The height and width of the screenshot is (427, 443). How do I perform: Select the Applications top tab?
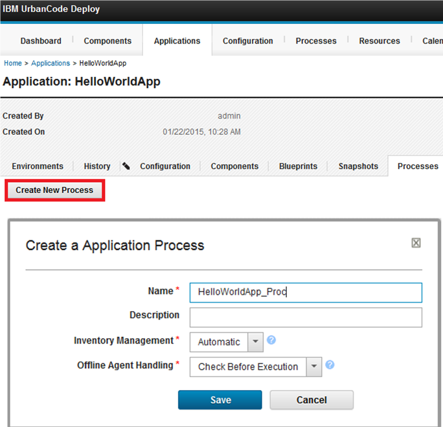pyautogui.click(x=177, y=41)
